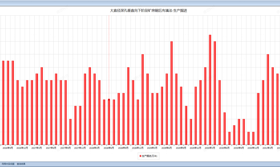Click the bar above the 2029年6月 label
Image resolution: width=280 pixels, height=167 pixels.
(167, 109)
